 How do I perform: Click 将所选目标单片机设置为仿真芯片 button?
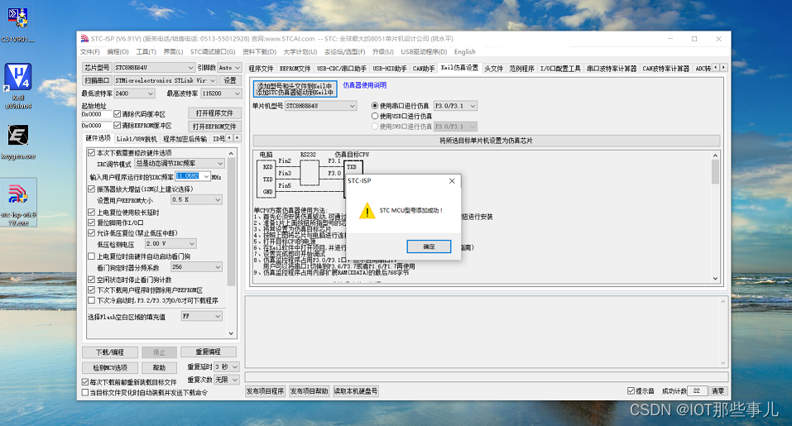486,141
